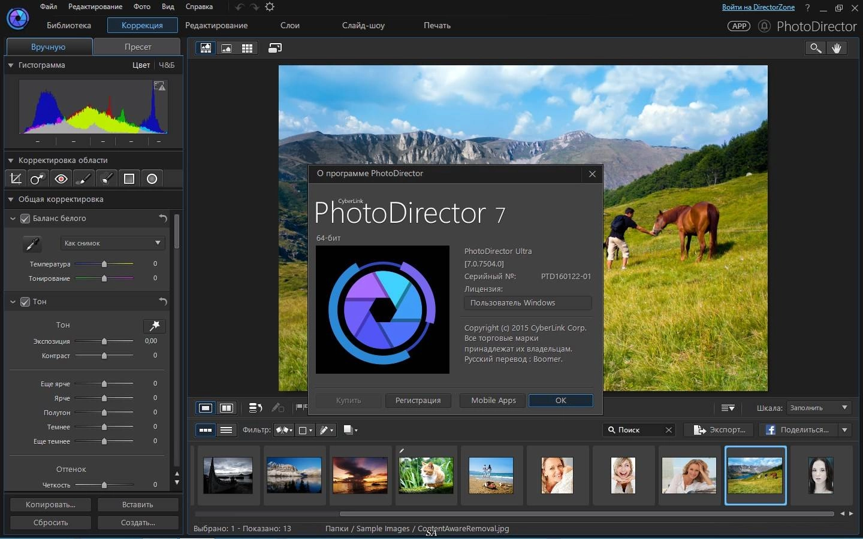Uncheck the Тон checkbox
The width and height of the screenshot is (863, 539).
click(25, 302)
